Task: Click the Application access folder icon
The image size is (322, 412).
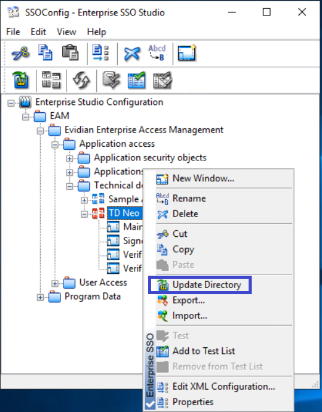Action: pos(69,144)
